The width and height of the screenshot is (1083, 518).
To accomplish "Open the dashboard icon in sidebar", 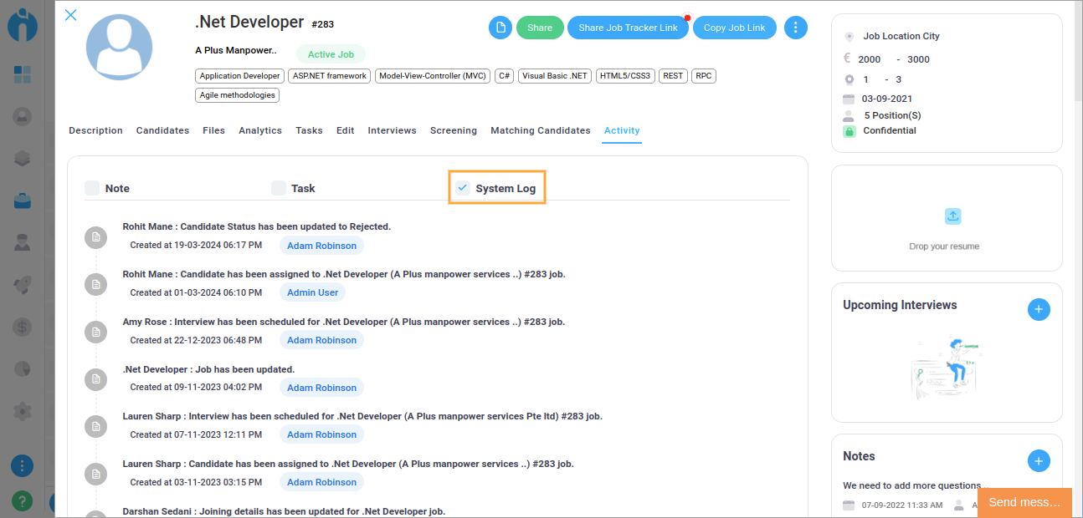I will [x=23, y=74].
